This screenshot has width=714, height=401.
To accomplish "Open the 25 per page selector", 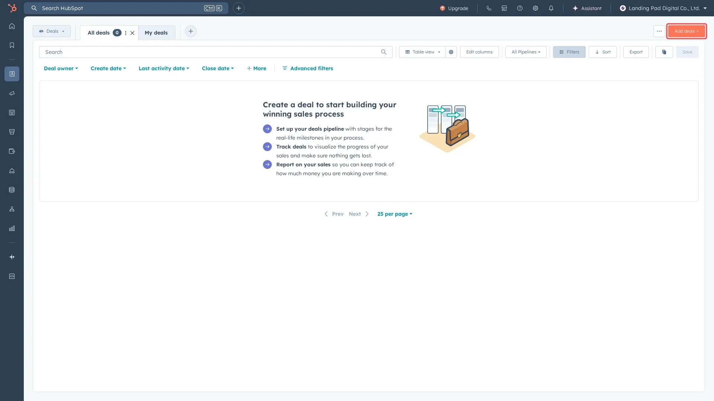I will [395, 214].
